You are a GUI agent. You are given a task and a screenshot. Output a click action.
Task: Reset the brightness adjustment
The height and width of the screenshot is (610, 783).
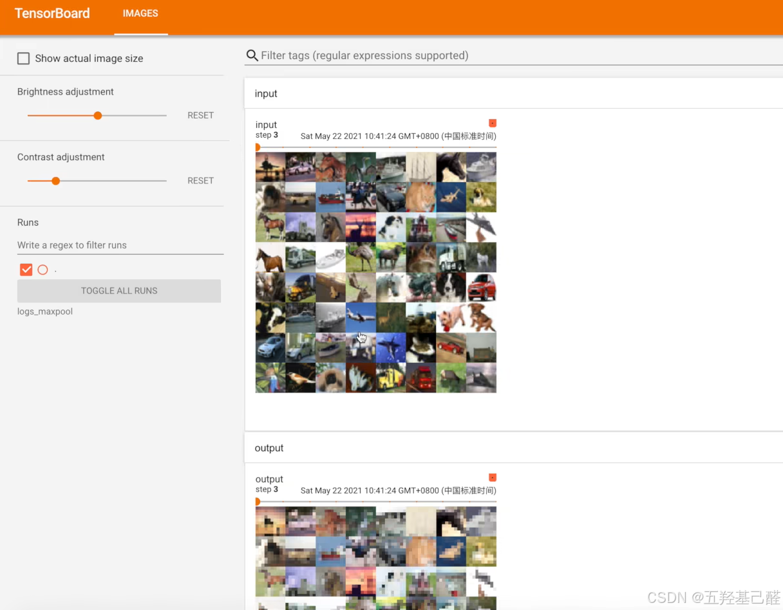(x=200, y=116)
